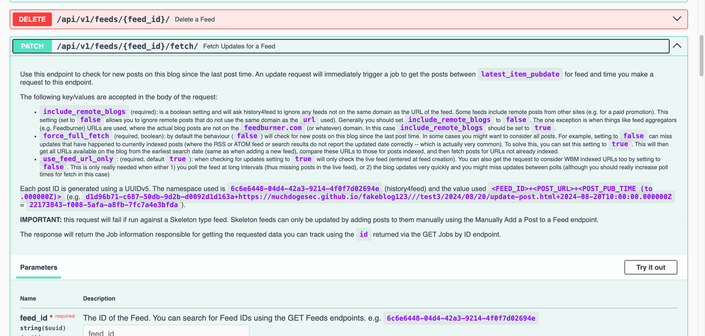Click the force_full_fetch parameter code tag
705x336 pixels.
pyautogui.click(x=76, y=136)
